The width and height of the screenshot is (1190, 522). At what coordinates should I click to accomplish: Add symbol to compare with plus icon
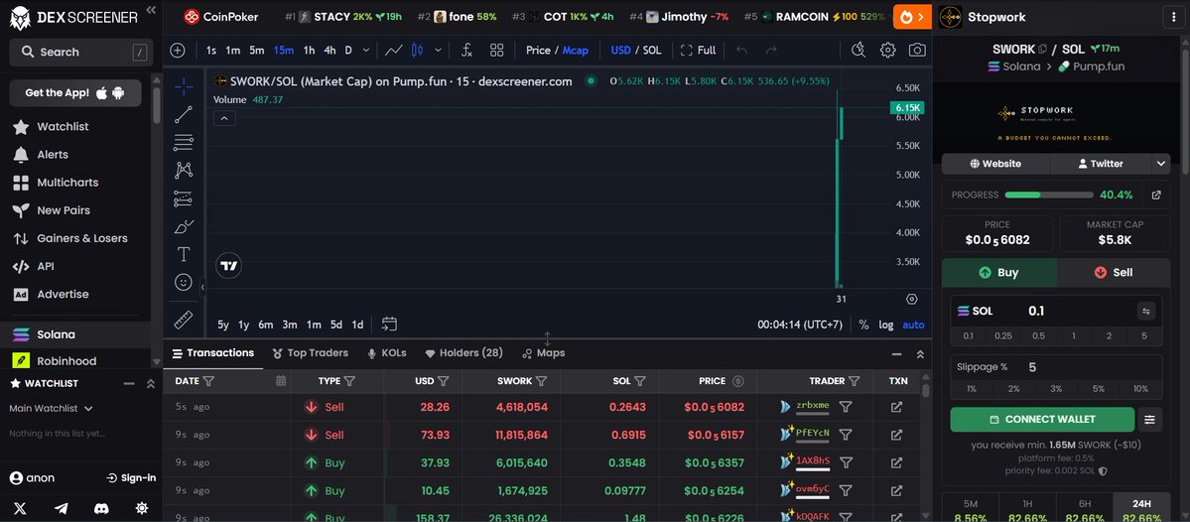(x=178, y=50)
